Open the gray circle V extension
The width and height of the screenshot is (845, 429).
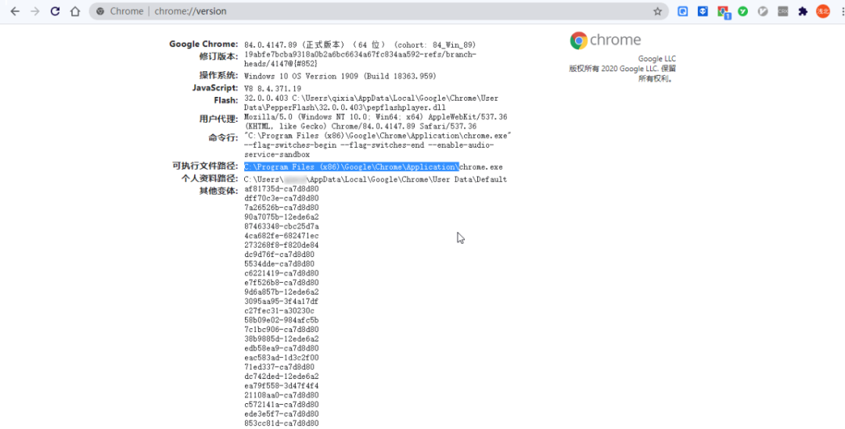point(763,11)
